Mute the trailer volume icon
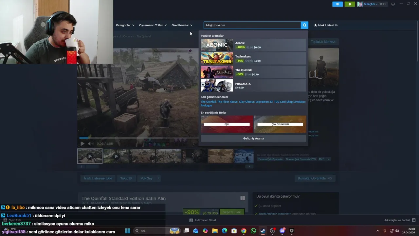 click(90, 144)
